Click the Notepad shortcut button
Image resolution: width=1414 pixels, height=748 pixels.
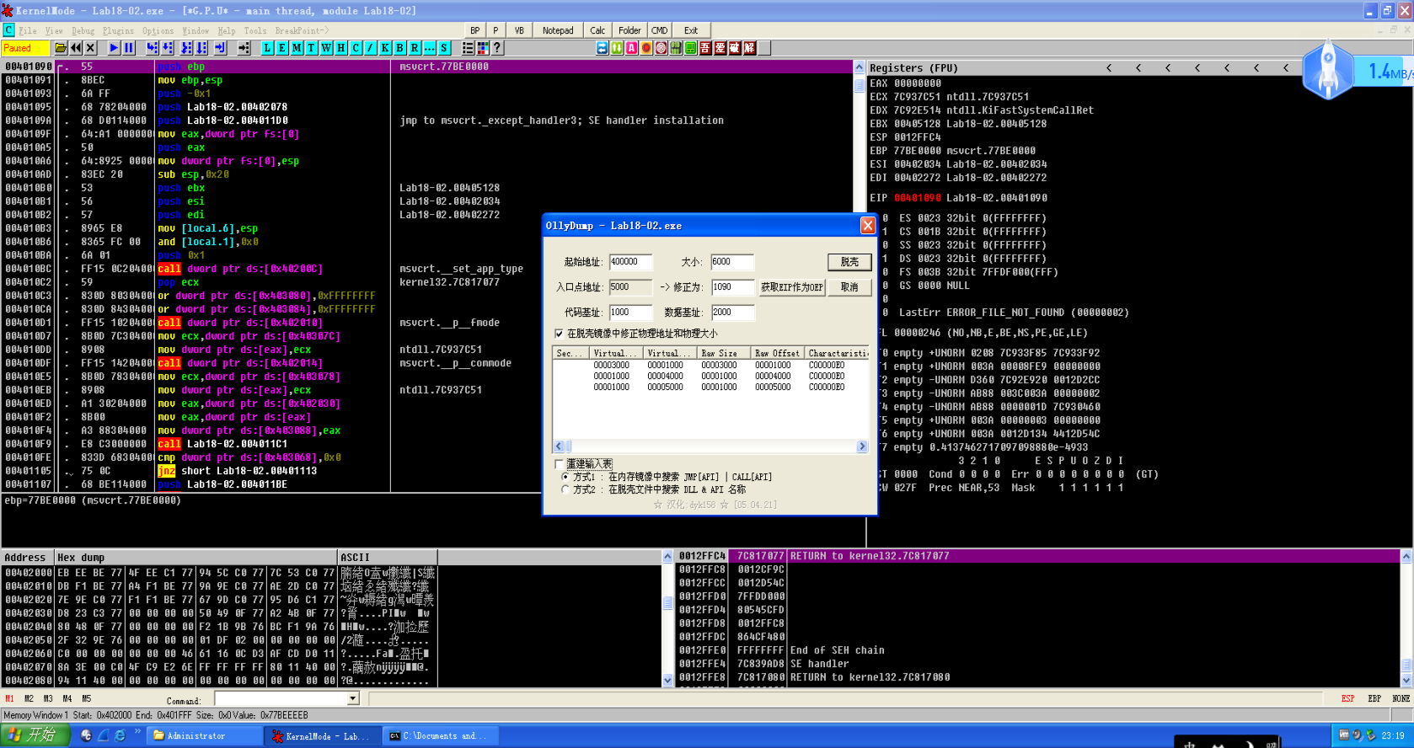point(558,30)
